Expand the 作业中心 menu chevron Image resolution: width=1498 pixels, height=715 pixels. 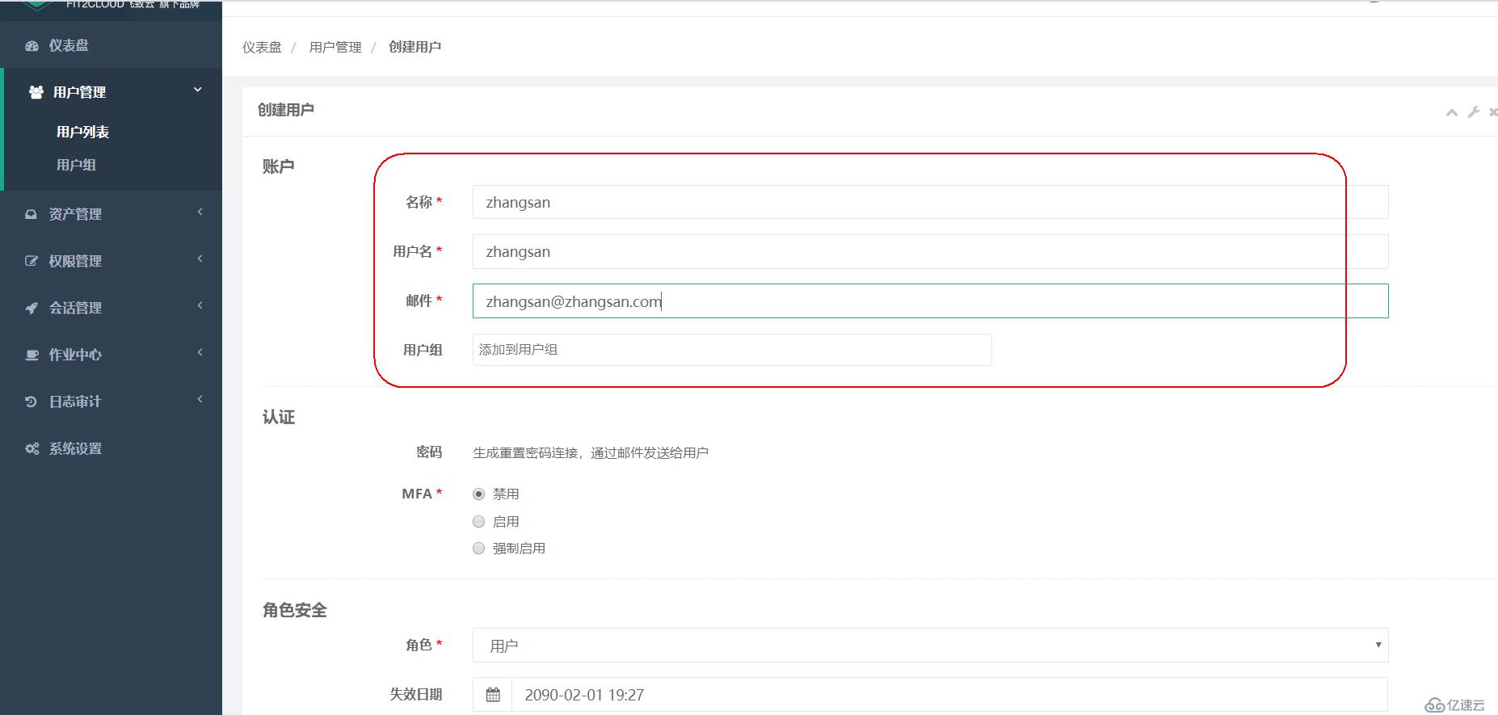pyautogui.click(x=200, y=352)
